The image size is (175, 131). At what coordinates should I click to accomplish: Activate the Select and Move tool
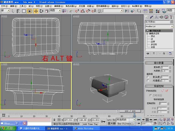click(x=36, y=11)
